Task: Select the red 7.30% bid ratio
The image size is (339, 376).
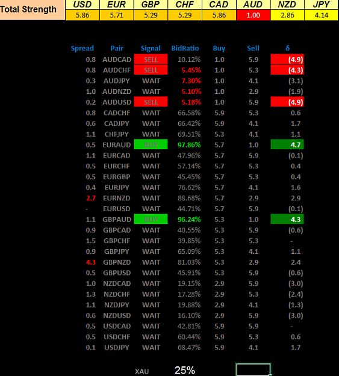Action: point(191,81)
